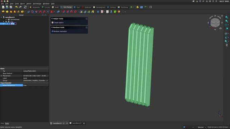Open the Edit menu

(x=7, y=4)
